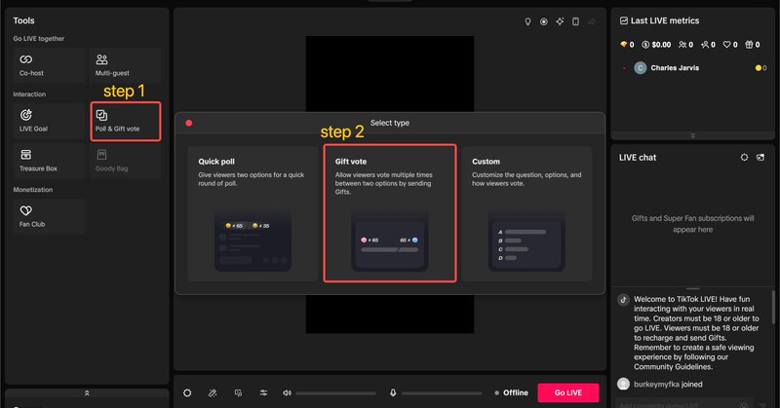Open the Multi-guest tool
Viewport: 780px width, 408px height.
(x=125, y=65)
